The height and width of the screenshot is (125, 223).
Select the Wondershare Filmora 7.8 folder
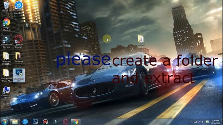6,75
